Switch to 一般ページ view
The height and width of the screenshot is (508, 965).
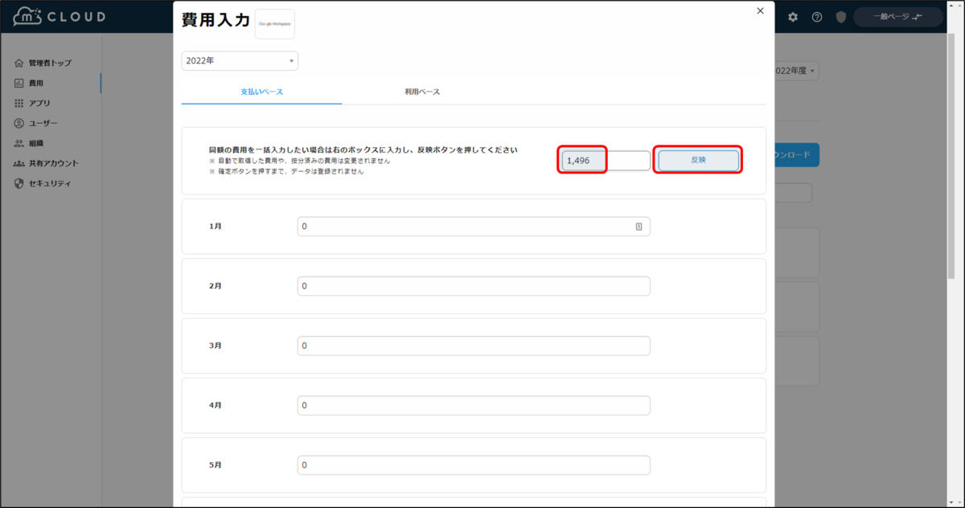[897, 17]
